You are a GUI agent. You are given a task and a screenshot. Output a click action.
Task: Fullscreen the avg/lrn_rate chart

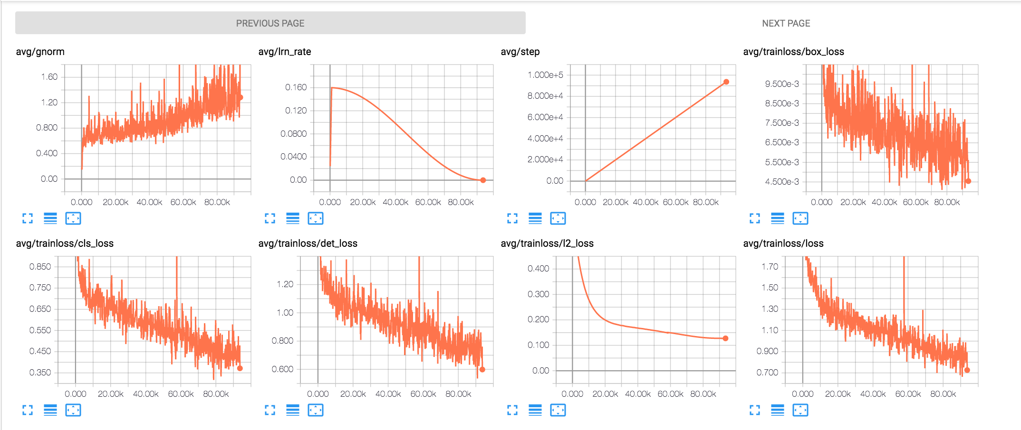point(270,219)
